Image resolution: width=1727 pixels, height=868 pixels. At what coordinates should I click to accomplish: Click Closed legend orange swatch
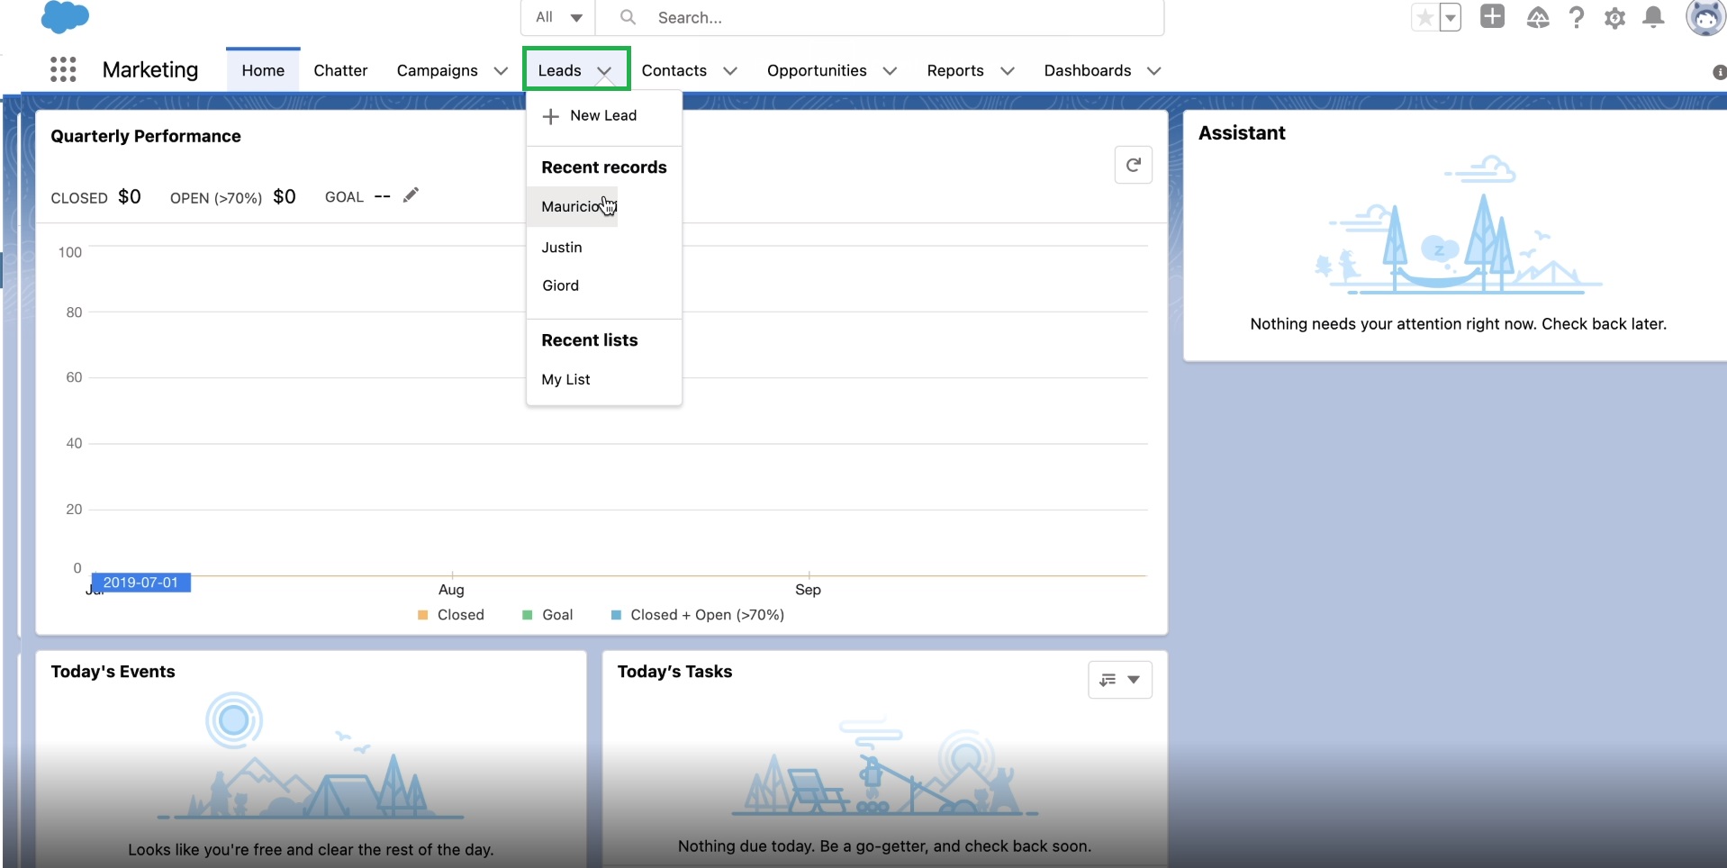click(x=423, y=615)
